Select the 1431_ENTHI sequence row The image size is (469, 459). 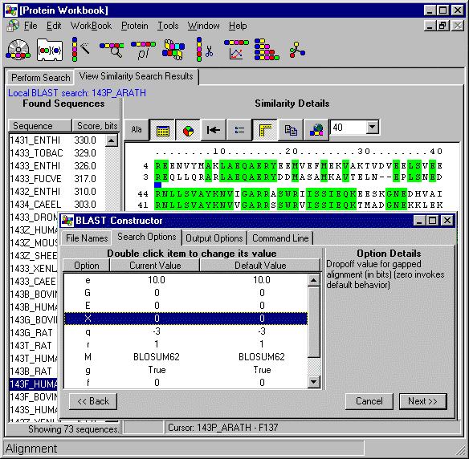57,140
